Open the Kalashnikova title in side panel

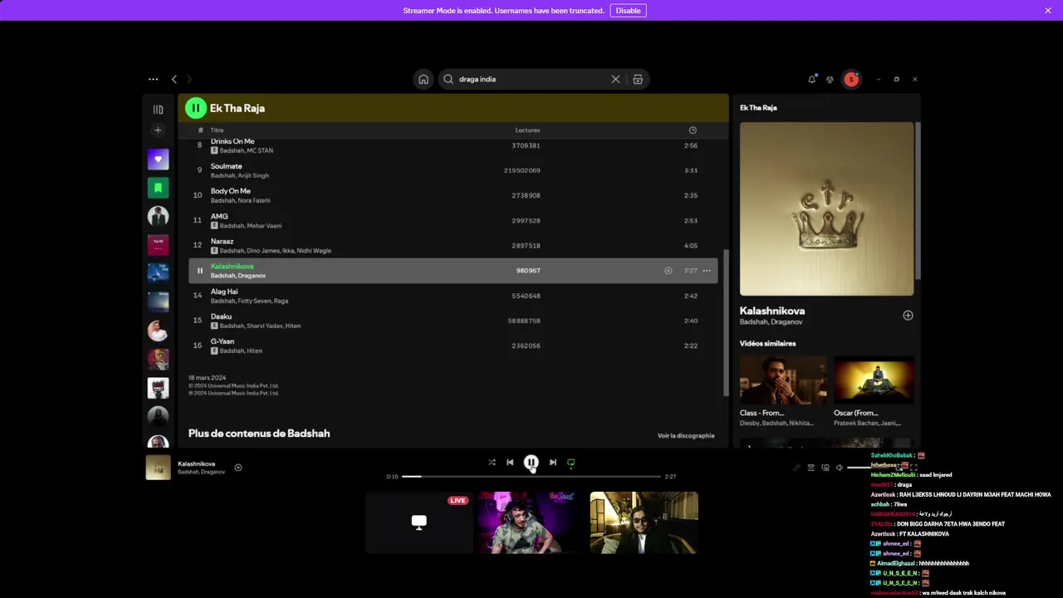(772, 311)
